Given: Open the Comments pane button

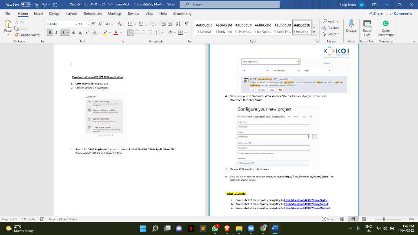Looking at the screenshot, I should coord(401,13).
